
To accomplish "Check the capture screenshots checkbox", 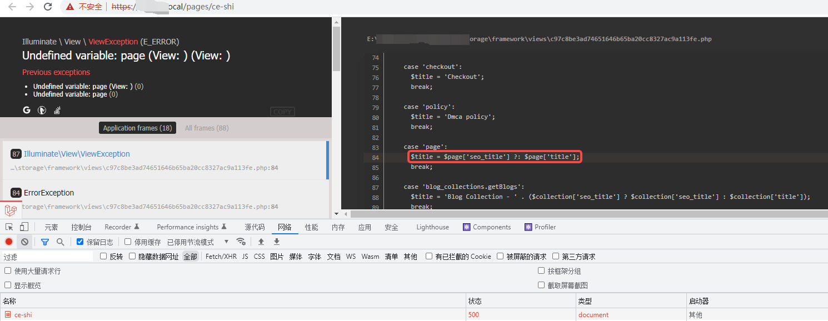I will click(x=541, y=285).
